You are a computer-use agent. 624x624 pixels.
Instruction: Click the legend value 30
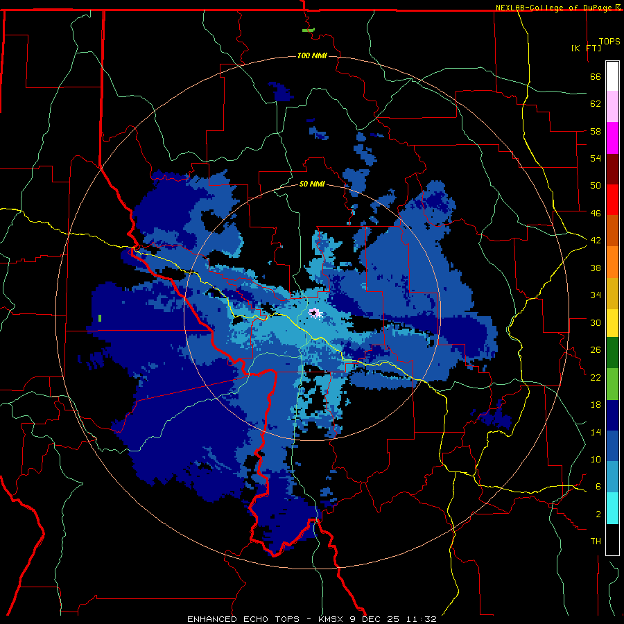(x=596, y=322)
